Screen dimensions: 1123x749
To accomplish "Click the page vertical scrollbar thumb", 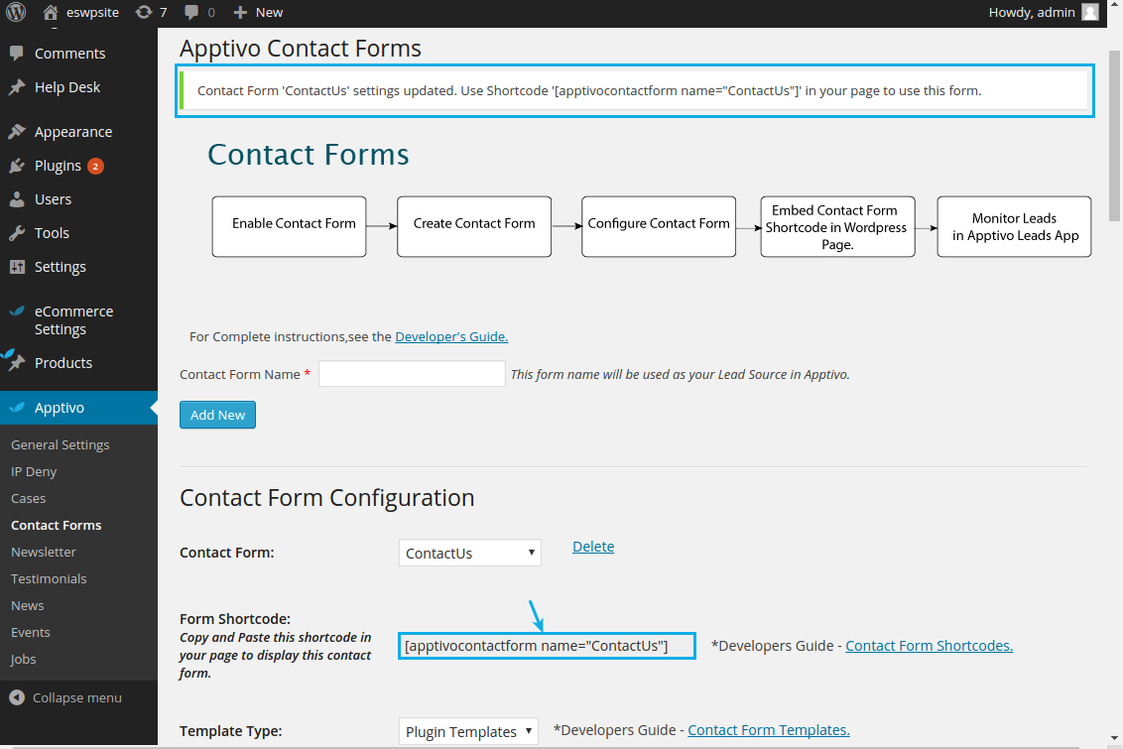I will 1114,135.
